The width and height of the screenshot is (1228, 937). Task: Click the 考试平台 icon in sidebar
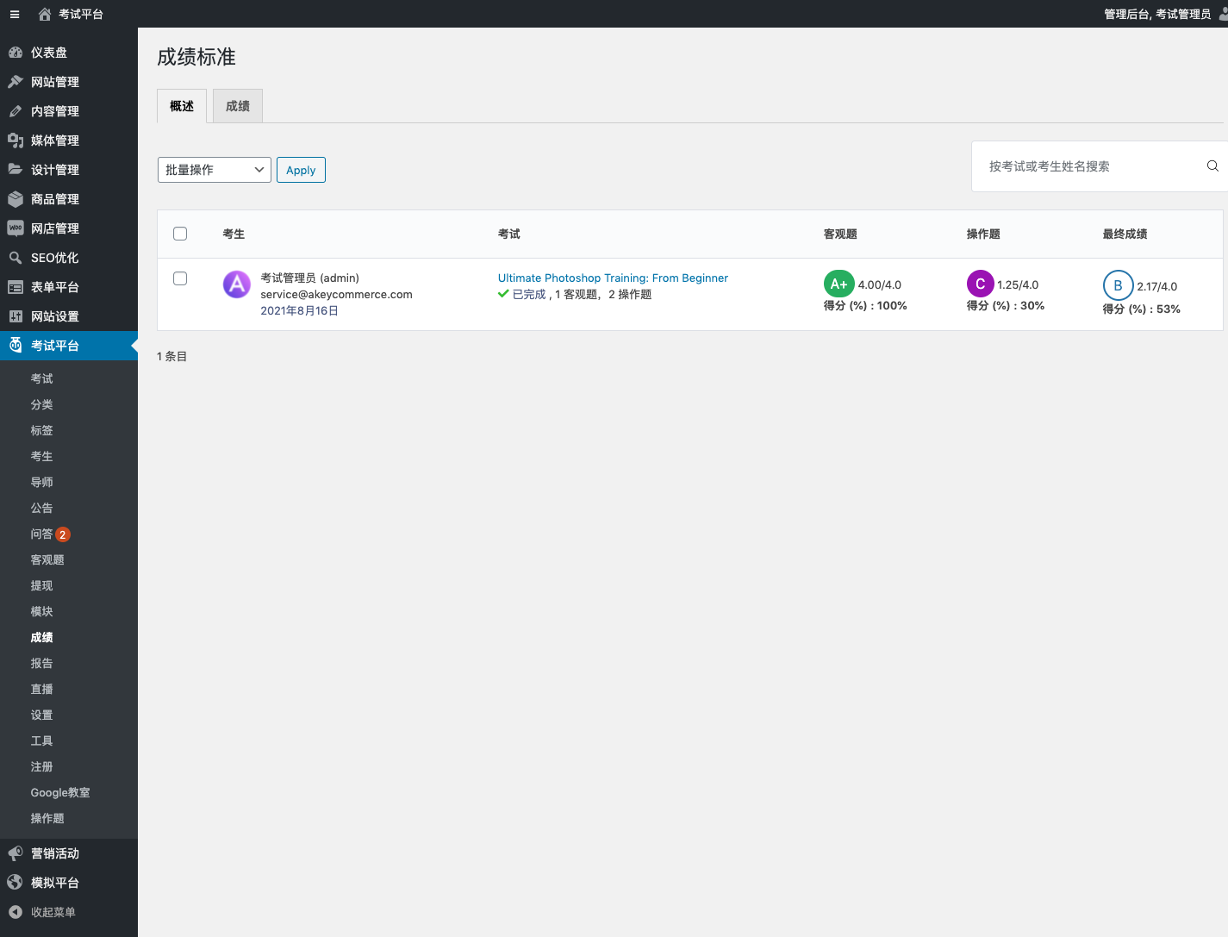16,346
